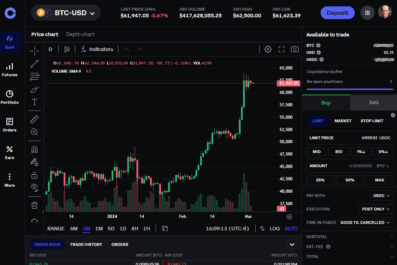The image size is (397, 265).
Task: Select the ORDER BOOK tab
Action: tap(47, 244)
